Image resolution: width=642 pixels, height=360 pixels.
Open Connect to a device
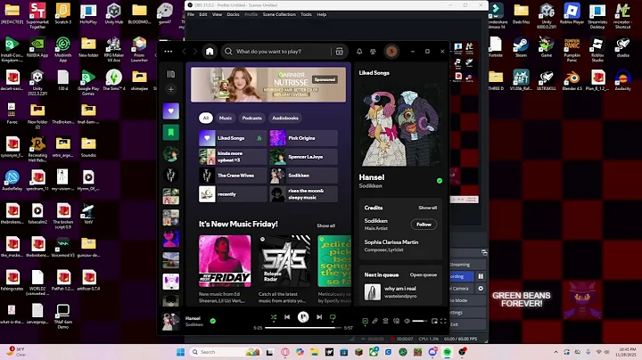(396, 321)
